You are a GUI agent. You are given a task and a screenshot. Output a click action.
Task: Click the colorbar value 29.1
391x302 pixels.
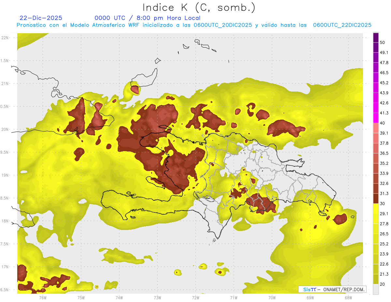pos(384,214)
